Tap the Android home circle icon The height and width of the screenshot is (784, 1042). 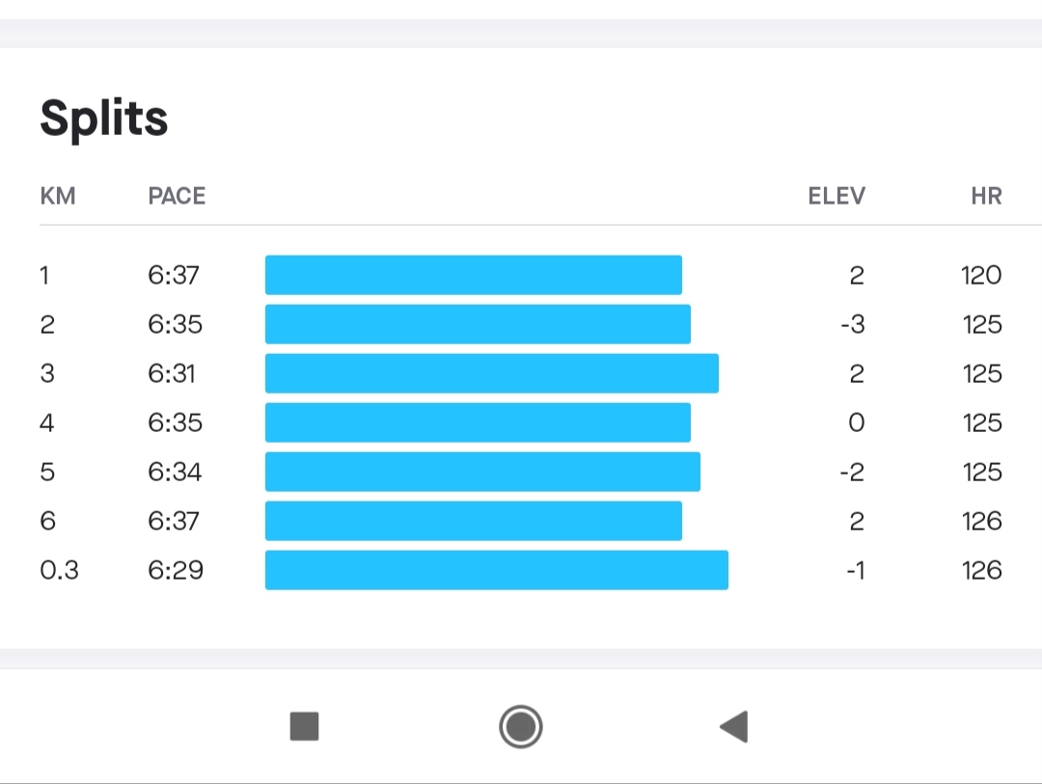pyautogui.click(x=520, y=726)
